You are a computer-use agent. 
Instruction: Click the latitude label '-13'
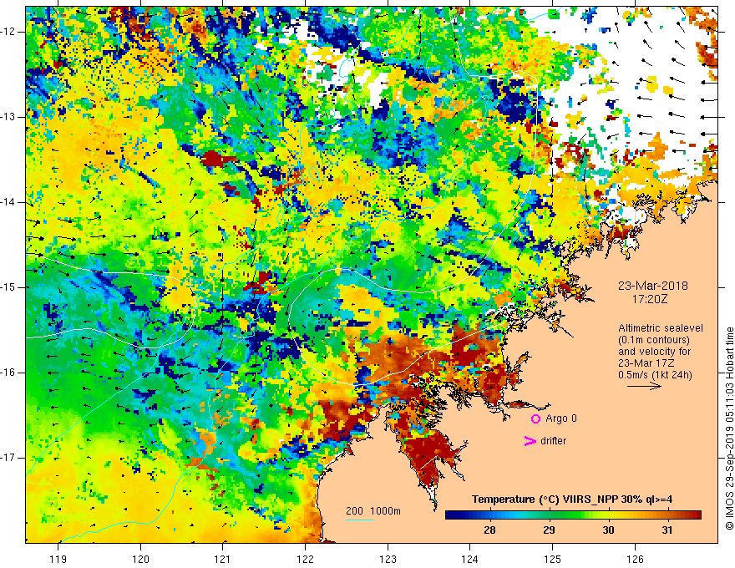click(8, 117)
